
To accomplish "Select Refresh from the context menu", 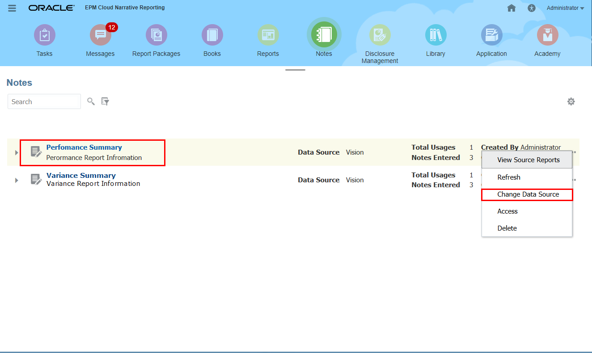I will coord(527,177).
